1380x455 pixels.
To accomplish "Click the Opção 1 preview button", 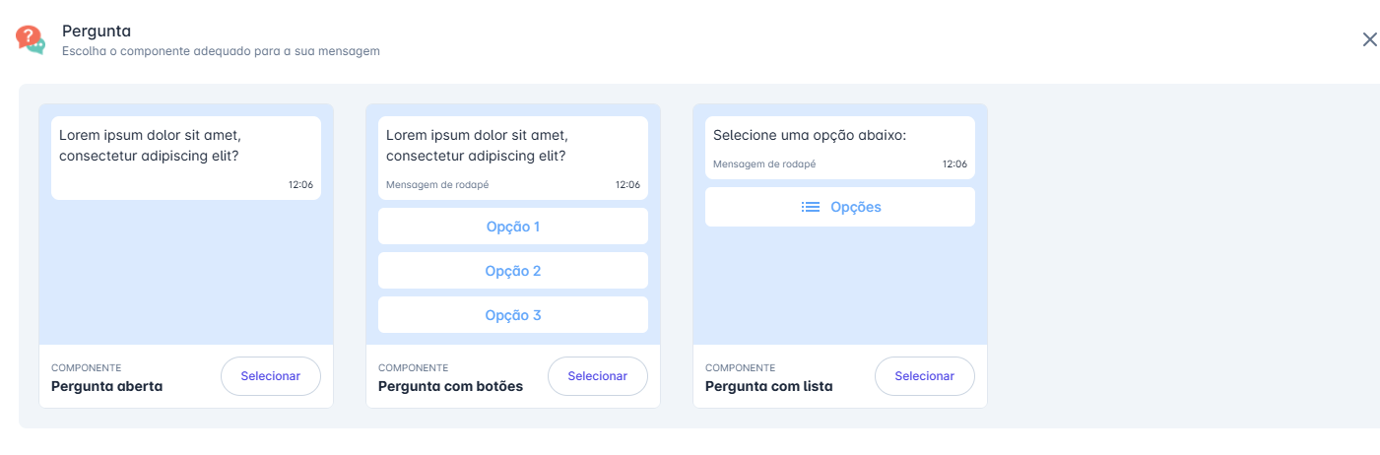I will [513, 227].
